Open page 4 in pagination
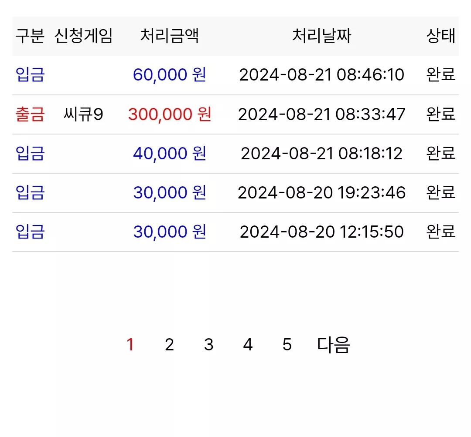The height and width of the screenshot is (437, 471). 248,345
